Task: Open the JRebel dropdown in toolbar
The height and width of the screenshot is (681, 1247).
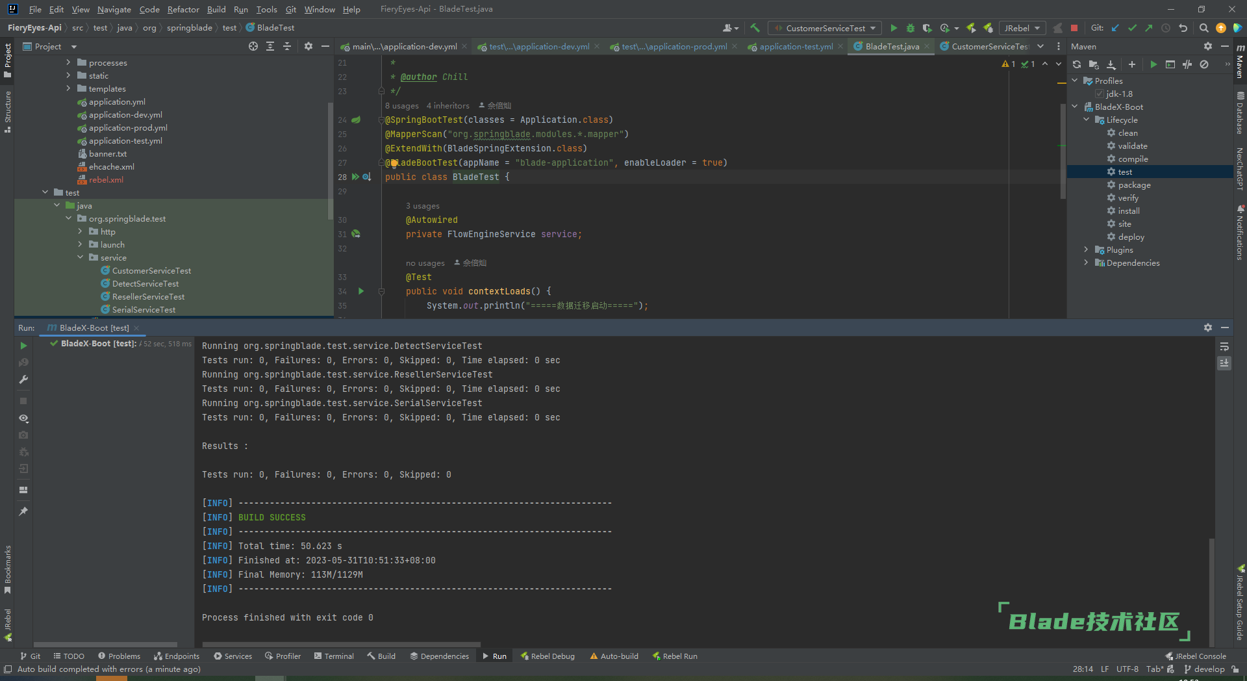Action: click(1022, 28)
